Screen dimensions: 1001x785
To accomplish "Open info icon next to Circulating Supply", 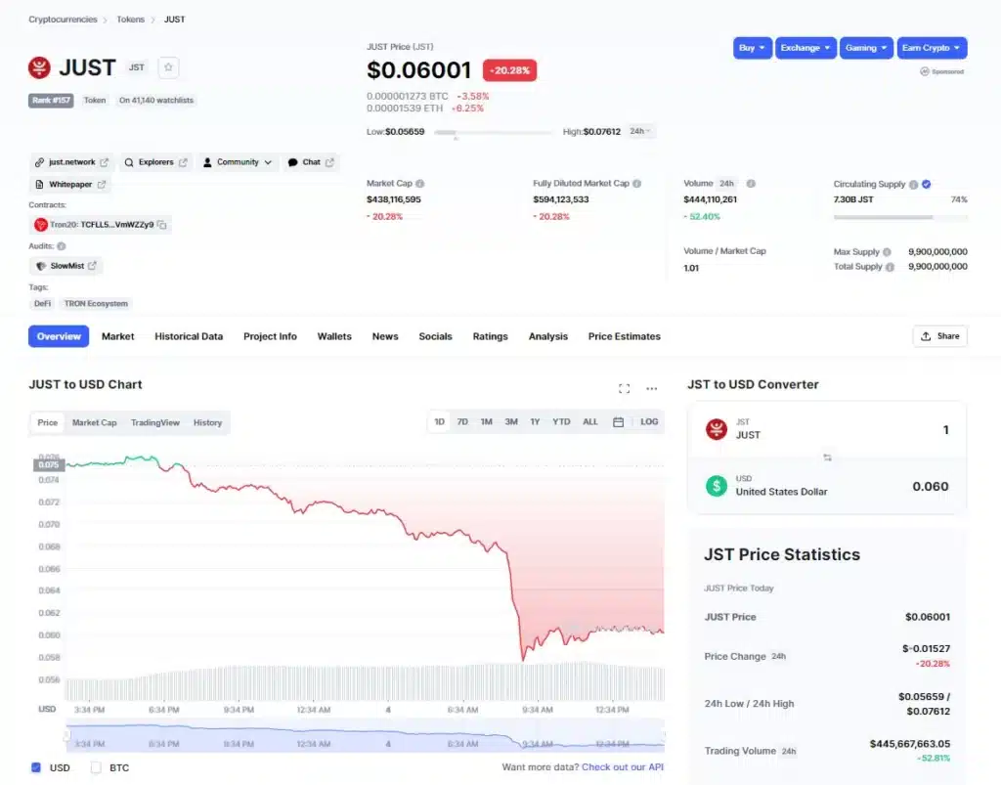I will coord(914,185).
